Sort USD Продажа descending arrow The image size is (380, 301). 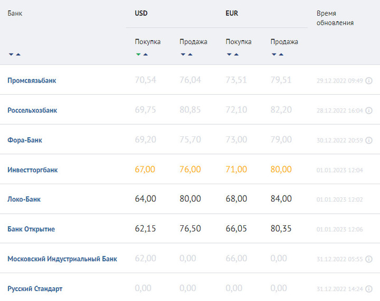pyautogui.click(x=183, y=54)
